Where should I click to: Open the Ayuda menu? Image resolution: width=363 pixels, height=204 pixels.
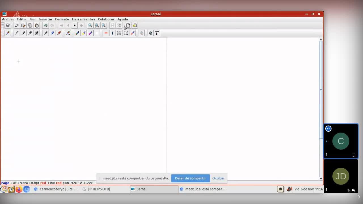click(123, 19)
